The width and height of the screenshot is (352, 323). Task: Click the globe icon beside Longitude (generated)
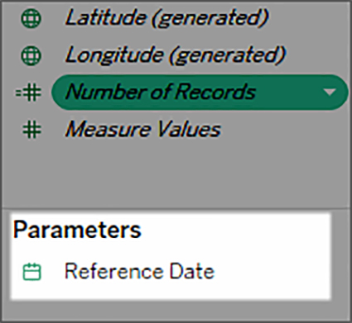(x=31, y=56)
